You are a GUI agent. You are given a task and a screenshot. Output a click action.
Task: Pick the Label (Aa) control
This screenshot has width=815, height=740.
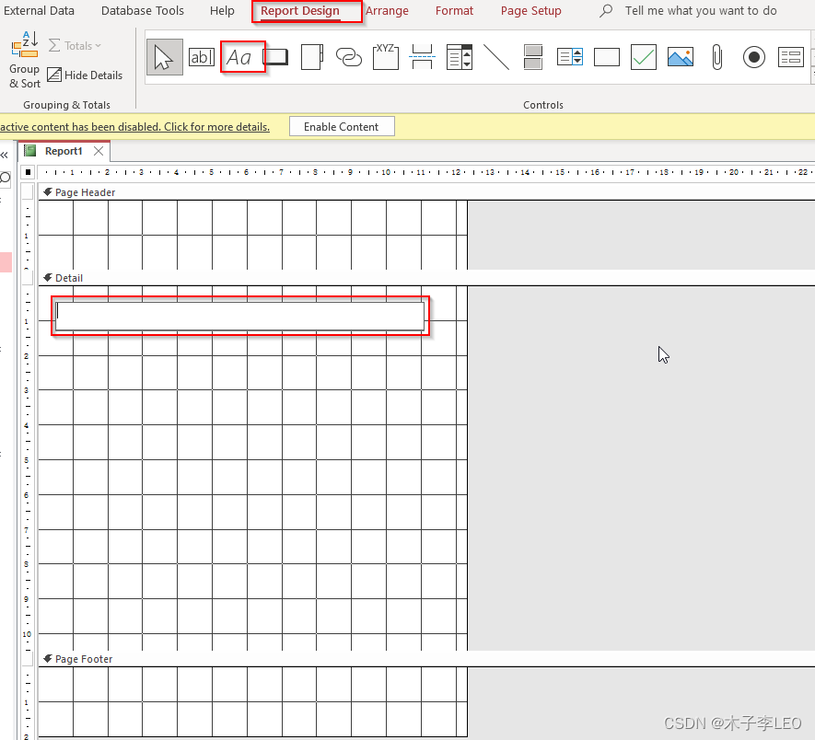click(239, 57)
